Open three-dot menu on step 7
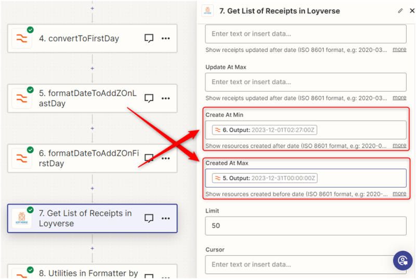This screenshot has width=416, height=279. point(166,218)
